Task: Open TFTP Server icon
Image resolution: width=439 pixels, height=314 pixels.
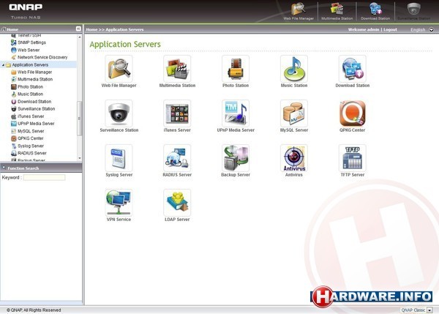Action: (352, 158)
